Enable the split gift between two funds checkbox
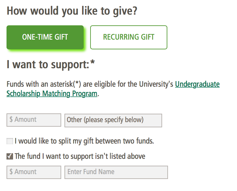Screen dimensions: 237x191 point(10,141)
